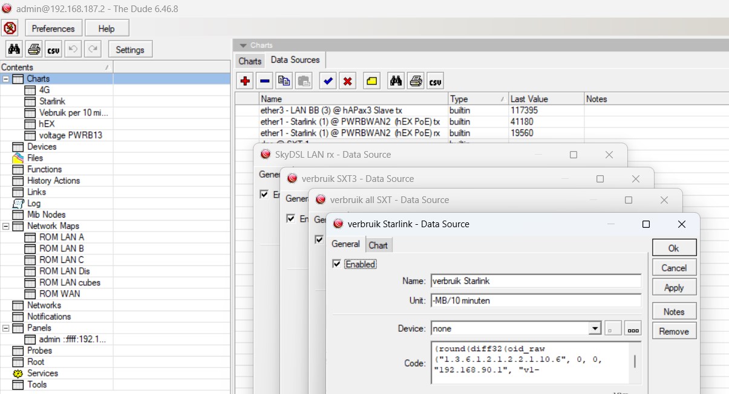Click the disconnect icon beside Preferences
The image size is (729, 394).
point(10,28)
